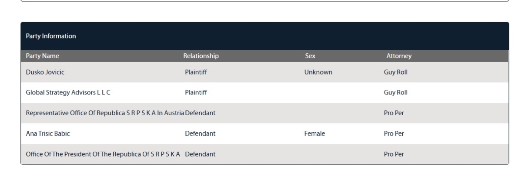Click the Relationship column header

(x=201, y=56)
